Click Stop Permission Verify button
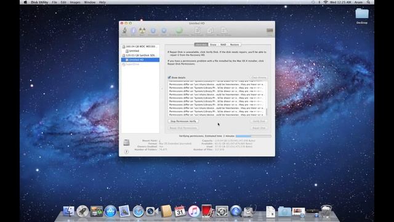The height and width of the screenshot is (222, 394). 183,121
